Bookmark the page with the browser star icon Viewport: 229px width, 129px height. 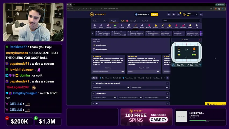211,9
